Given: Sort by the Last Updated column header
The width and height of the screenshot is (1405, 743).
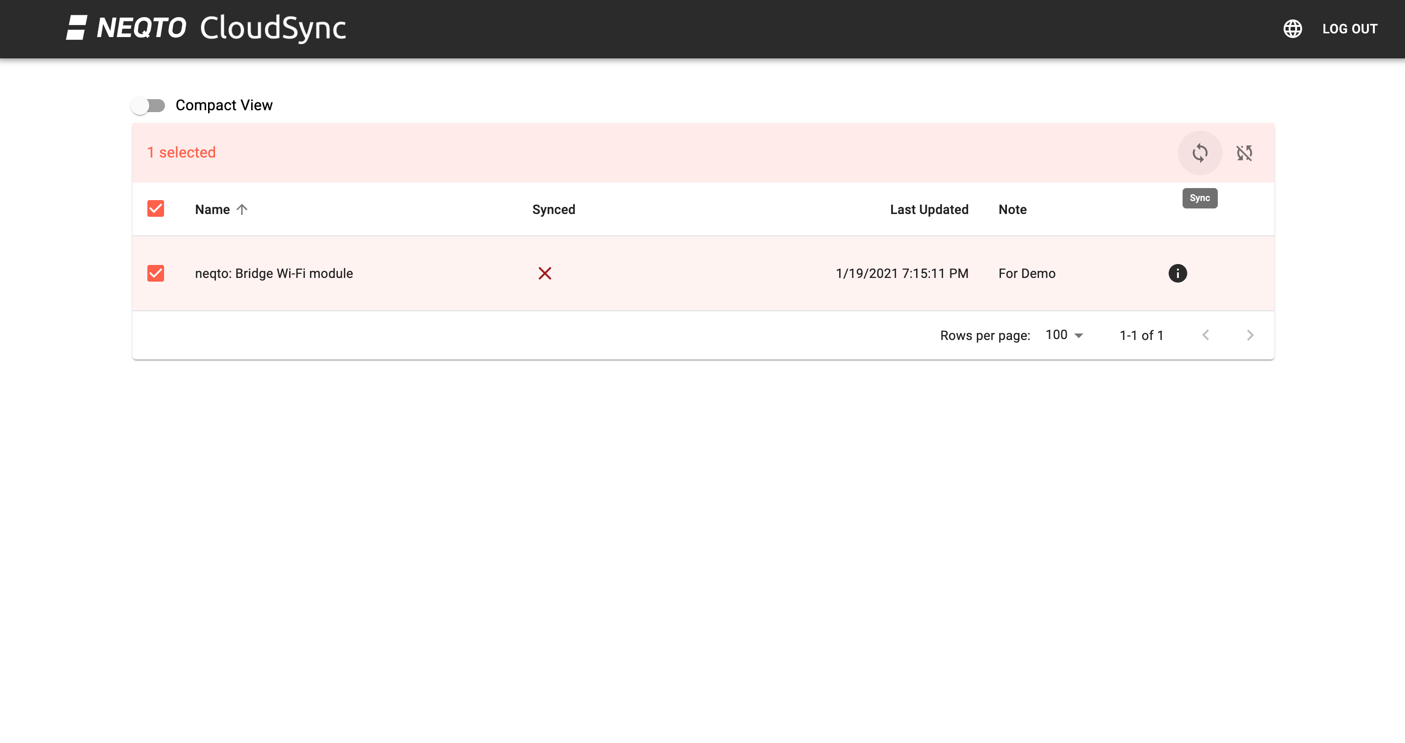Looking at the screenshot, I should [929, 209].
